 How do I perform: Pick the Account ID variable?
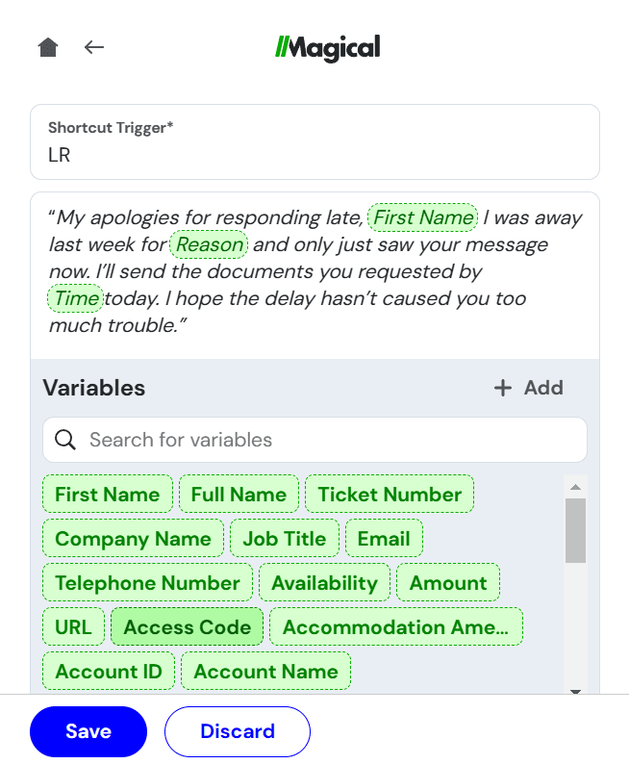click(x=109, y=672)
